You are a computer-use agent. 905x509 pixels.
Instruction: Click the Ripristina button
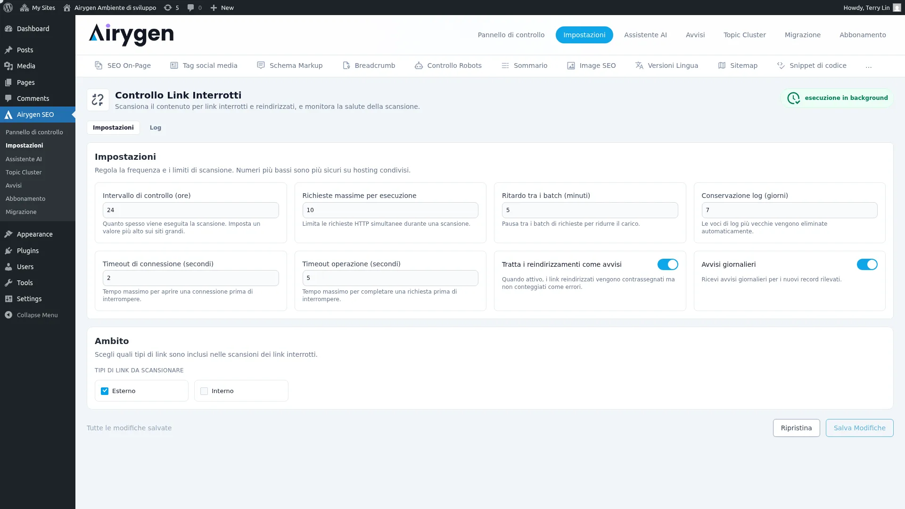click(x=796, y=428)
